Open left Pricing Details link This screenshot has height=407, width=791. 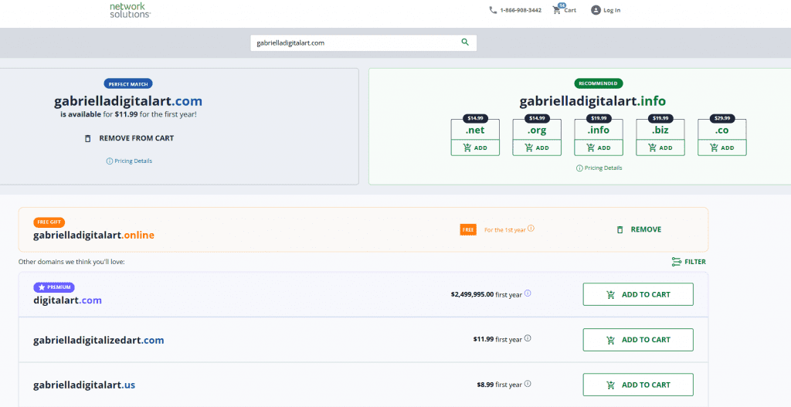129,161
